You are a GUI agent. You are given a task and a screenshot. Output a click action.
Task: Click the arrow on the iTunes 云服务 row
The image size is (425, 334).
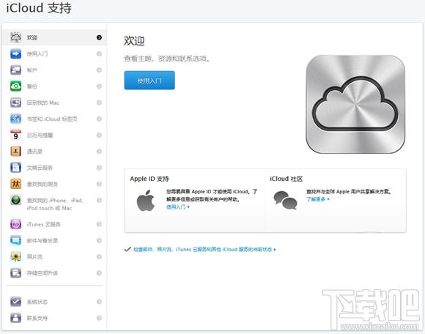point(99,224)
